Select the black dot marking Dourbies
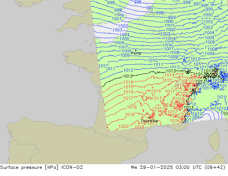The image size is (228, 176). pyautogui.click(x=149, y=118)
